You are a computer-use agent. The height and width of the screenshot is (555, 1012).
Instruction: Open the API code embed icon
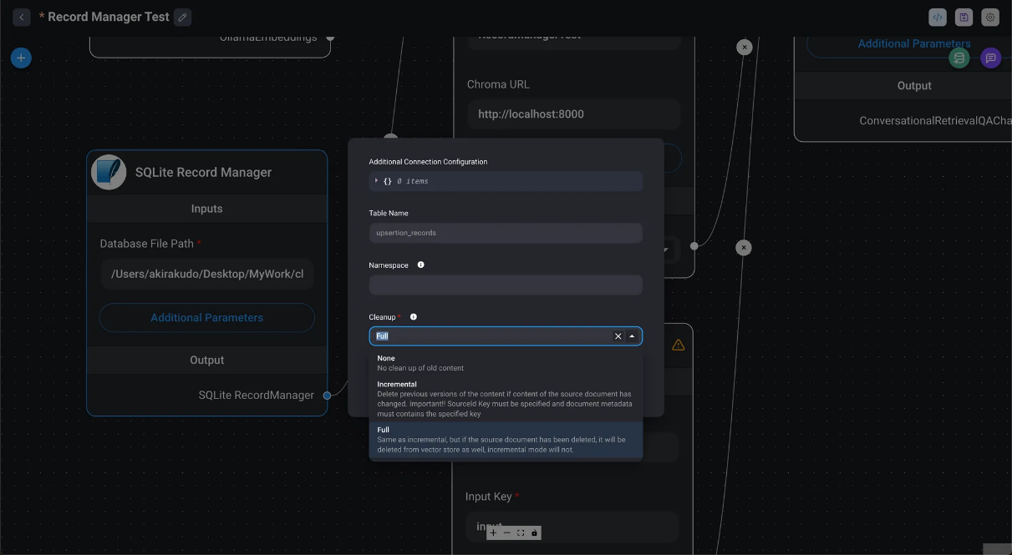(938, 17)
